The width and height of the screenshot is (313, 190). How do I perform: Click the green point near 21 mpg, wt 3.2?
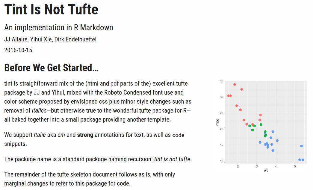(261, 125)
